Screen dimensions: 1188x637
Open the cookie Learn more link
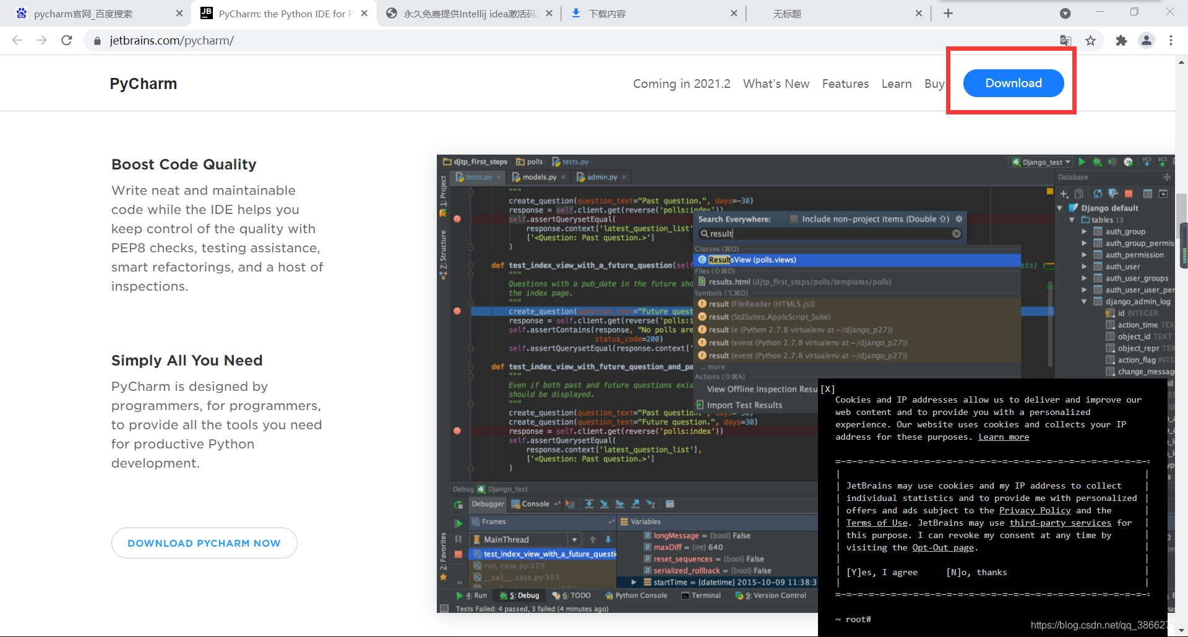(1004, 437)
